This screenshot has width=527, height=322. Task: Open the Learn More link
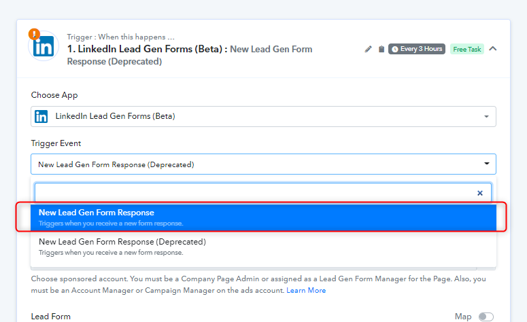point(306,291)
